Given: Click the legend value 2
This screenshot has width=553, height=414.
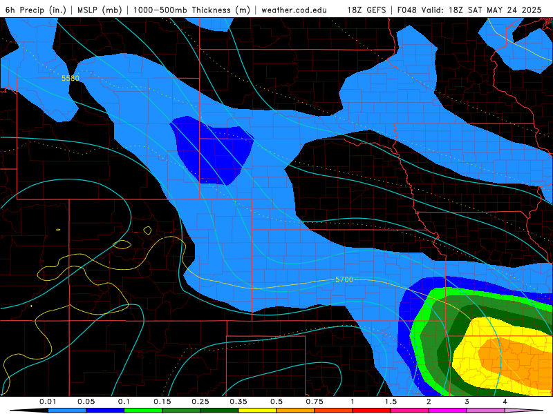Looking at the screenshot, I should [x=429, y=402].
